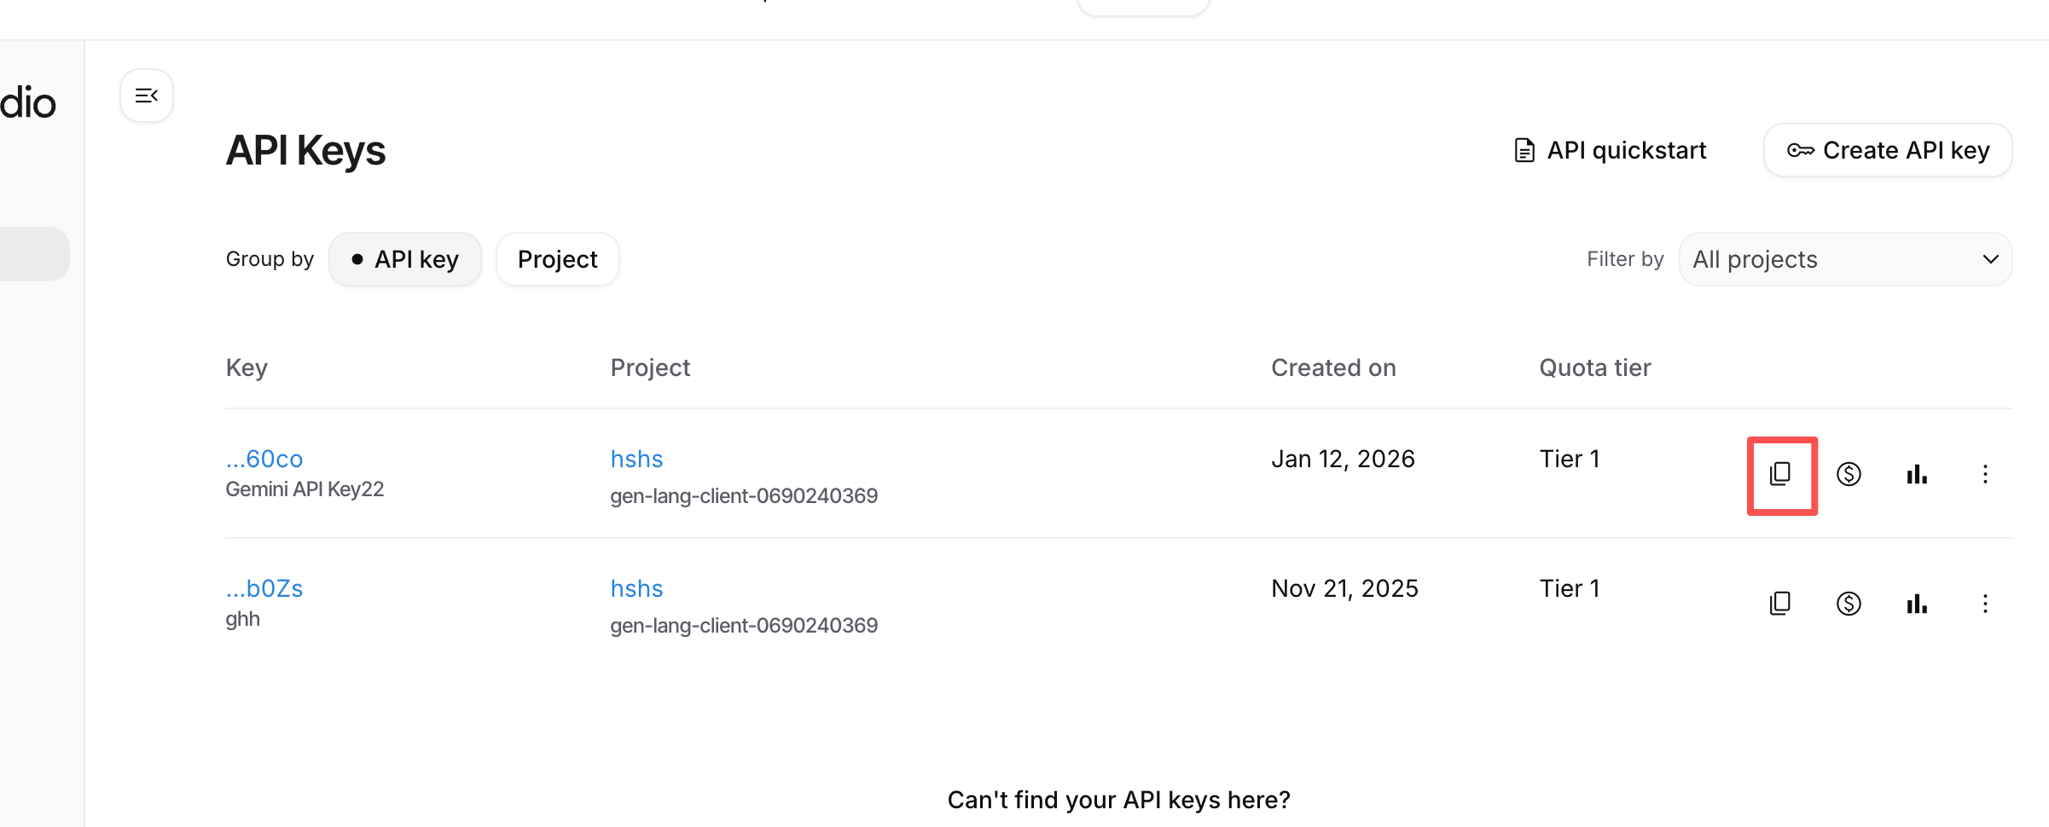2049x827 pixels.
Task: Copy the ...60co API key
Action: [x=1780, y=474]
